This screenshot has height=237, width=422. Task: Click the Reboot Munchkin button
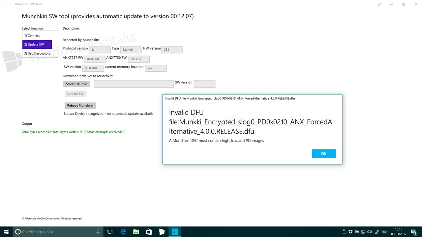pos(80,106)
